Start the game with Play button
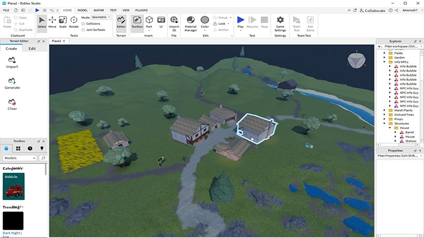Image resolution: width=424 pixels, height=238 pixels. (x=241, y=22)
